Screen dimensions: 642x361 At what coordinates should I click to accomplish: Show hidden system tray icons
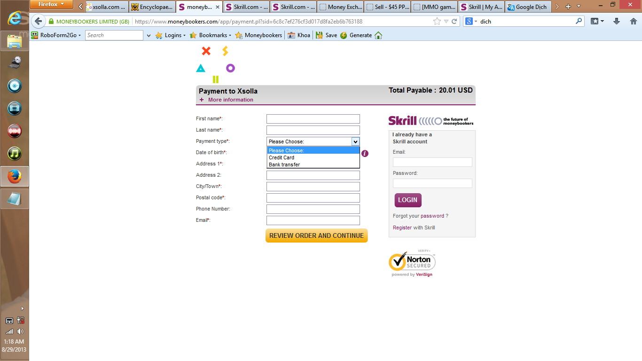coord(22,309)
